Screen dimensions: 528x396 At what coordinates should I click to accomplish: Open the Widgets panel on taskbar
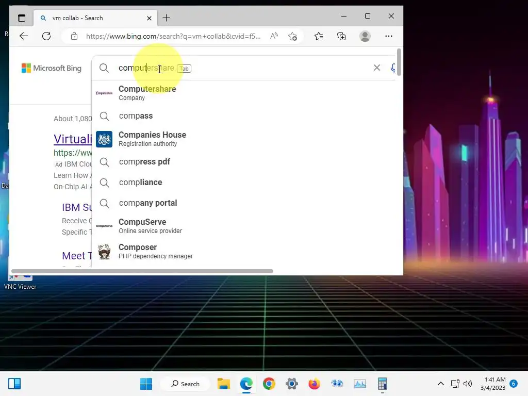click(x=14, y=384)
